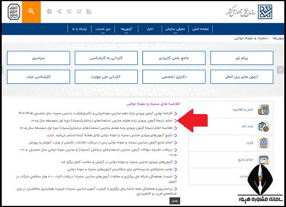Open the search via the orange magnifier button
Screen dimensions: 286x207
point(31,11)
